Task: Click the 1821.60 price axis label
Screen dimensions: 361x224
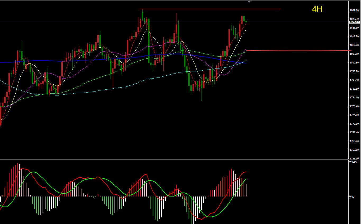Action: coord(354,28)
